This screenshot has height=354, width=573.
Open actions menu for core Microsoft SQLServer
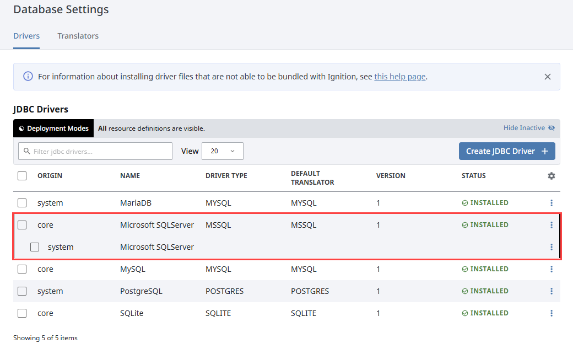552,225
